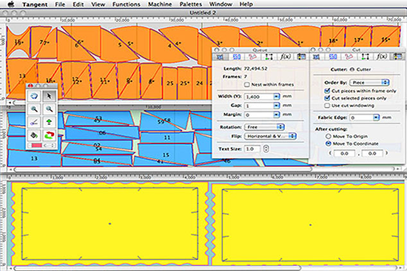This screenshot has width=407, height=271.
Task: Open the pink shape tab in Cut panel
Action: (349, 56)
